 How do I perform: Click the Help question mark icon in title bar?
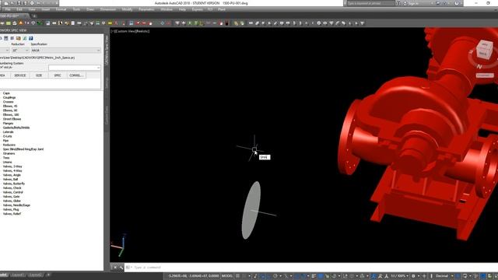457,3
